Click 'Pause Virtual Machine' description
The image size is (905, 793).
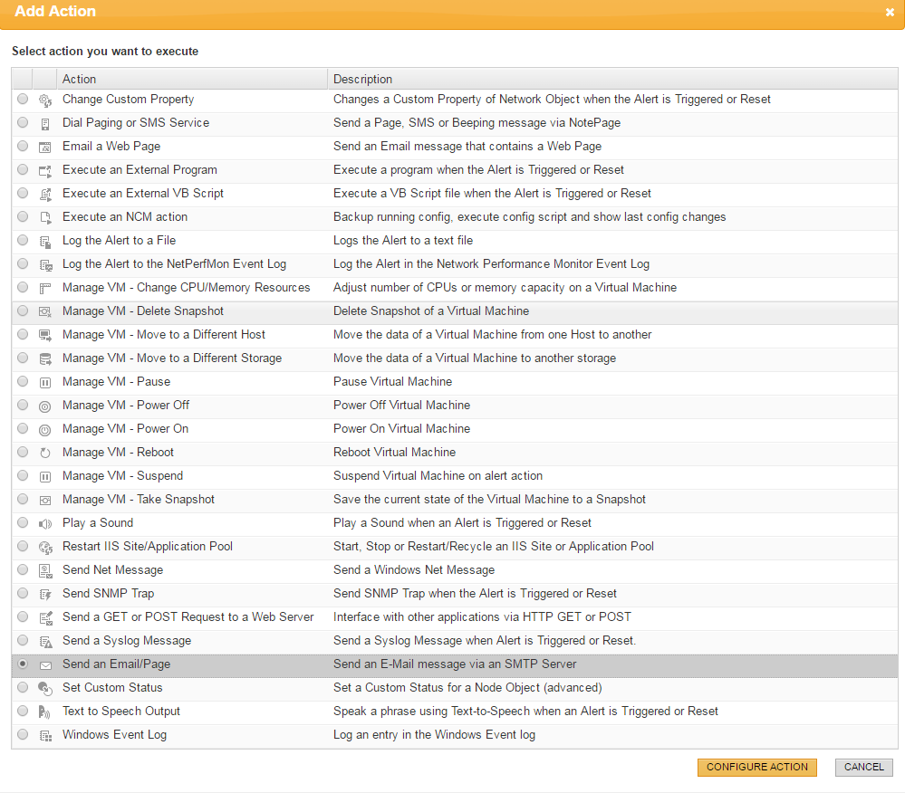392,381
